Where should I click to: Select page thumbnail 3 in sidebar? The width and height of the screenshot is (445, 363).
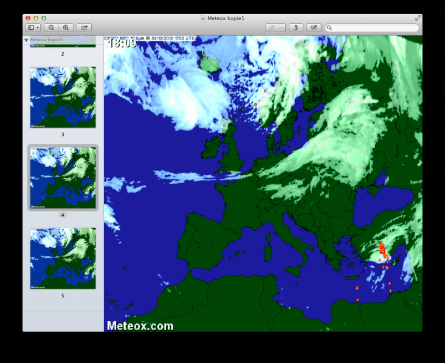click(63, 97)
